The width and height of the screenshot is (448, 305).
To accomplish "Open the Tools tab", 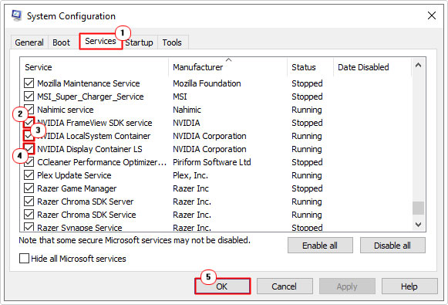I will (172, 42).
